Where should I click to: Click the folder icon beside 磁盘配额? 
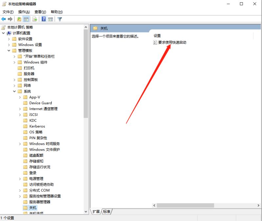click(x=26, y=155)
